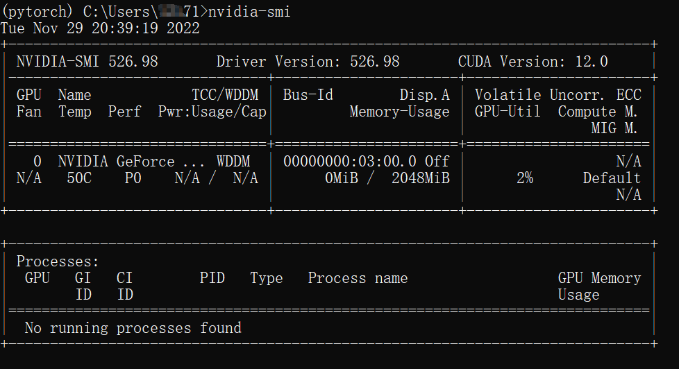Click the 'WDDM' driver model value
This screenshot has width=679, height=369.
click(233, 162)
